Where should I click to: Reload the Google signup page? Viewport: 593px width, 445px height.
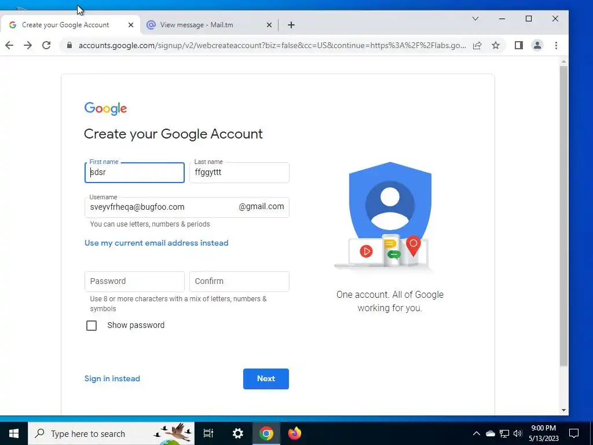click(x=46, y=45)
